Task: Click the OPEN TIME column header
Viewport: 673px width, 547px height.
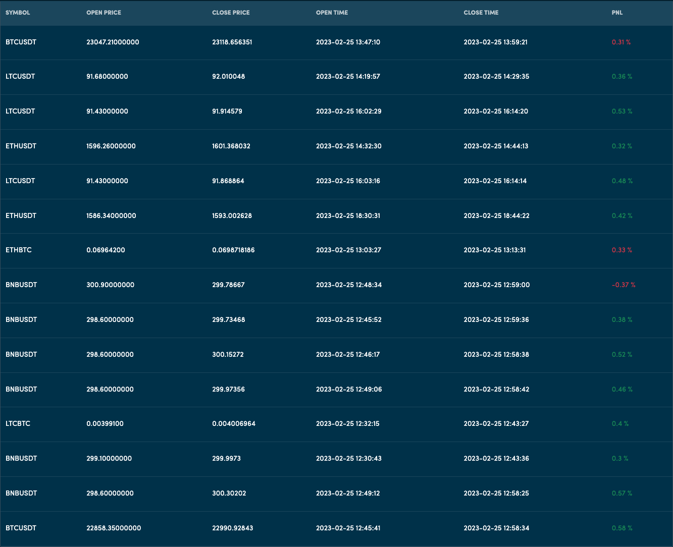Action: 332,13
